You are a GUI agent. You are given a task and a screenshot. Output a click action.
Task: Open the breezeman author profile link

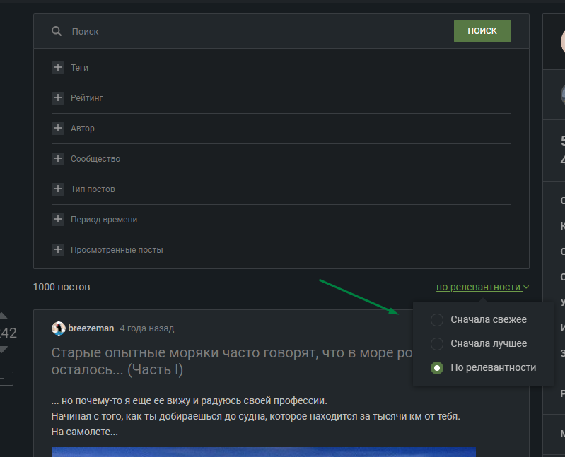coord(91,328)
